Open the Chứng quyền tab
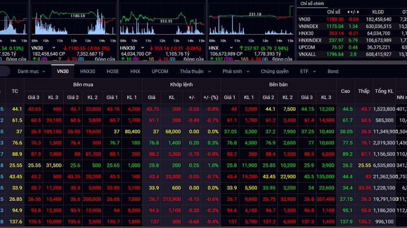The image size is (407, 228). [x=274, y=71]
